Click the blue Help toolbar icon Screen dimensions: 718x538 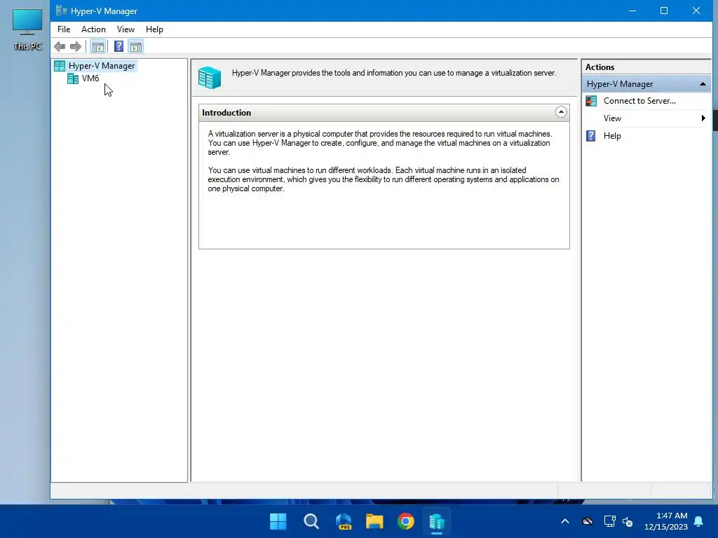(x=118, y=46)
